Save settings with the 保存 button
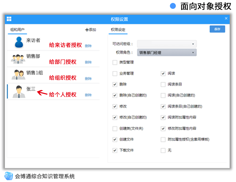Screen dimensions: 236x182 (217, 29)
